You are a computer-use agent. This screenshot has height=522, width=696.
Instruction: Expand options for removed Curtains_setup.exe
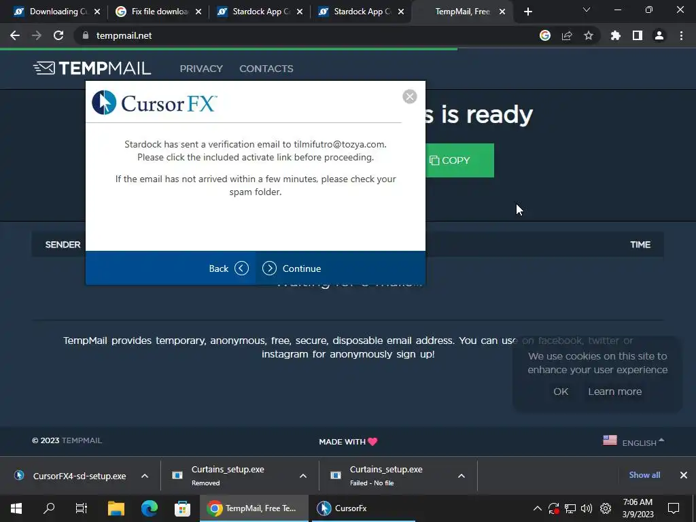(x=302, y=476)
